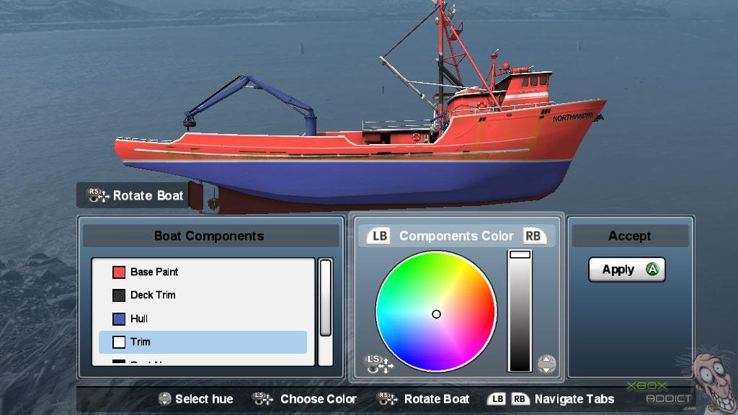738x415 pixels.
Task: Click the white Trim color swatch
Action: click(119, 342)
